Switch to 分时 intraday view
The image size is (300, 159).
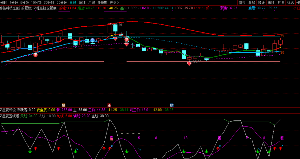coord(3,3)
